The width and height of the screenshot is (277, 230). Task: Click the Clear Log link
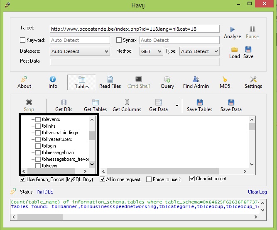click(257, 192)
